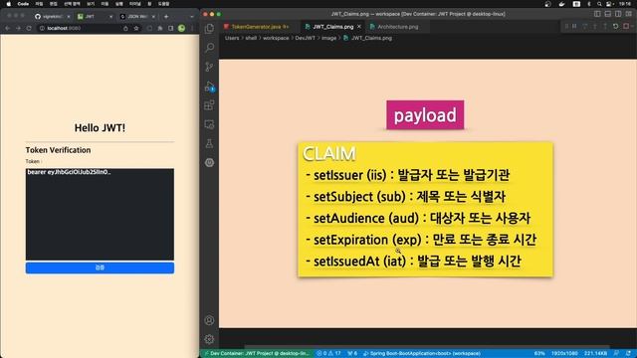Viewport: 637px width, 358px height.
Task: Open browser extensions puzzle icon
Action: [x=160, y=28]
